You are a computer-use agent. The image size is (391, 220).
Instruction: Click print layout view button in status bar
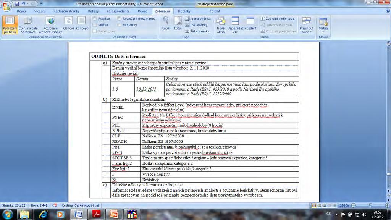(x=314, y=205)
